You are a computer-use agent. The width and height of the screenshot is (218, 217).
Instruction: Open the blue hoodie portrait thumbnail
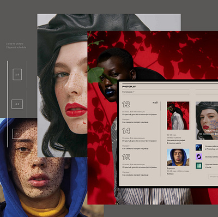(178, 157)
